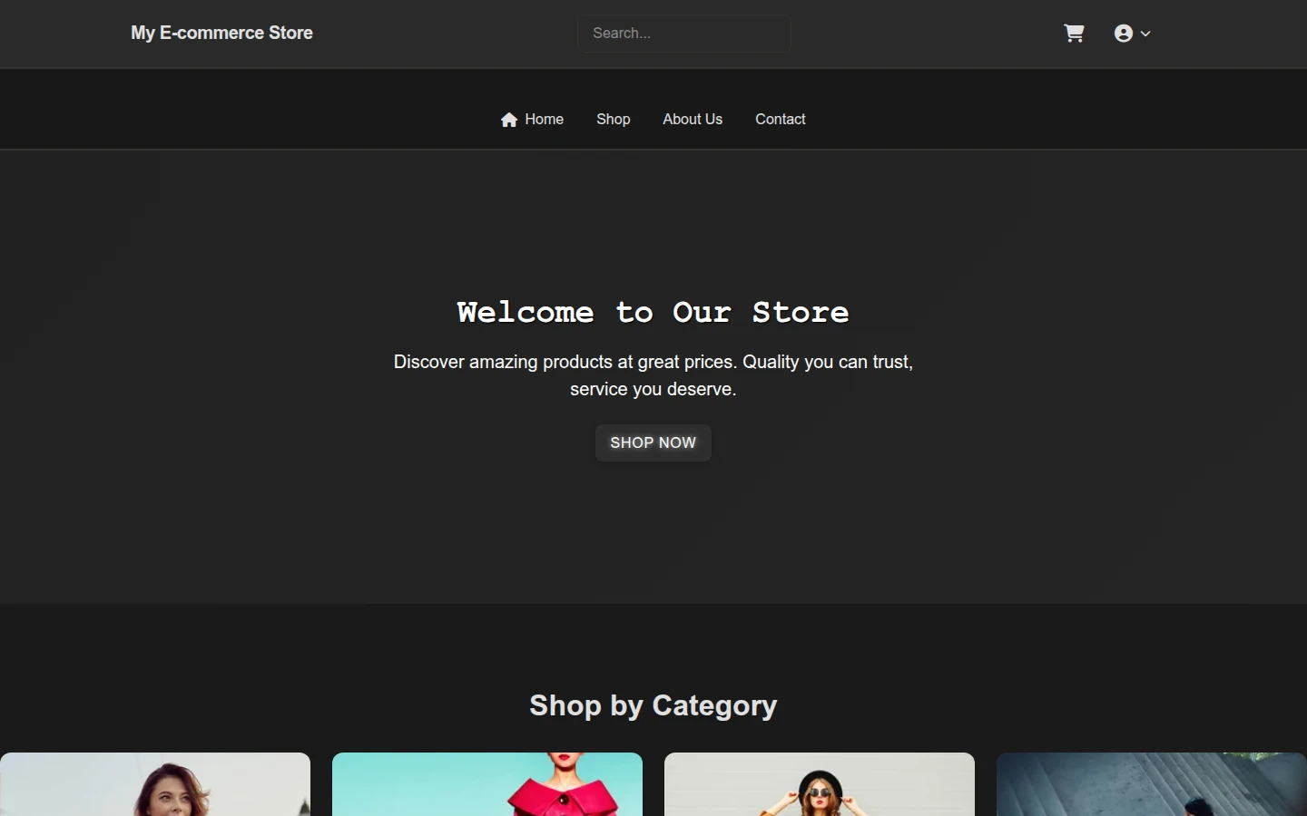The image size is (1307, 816).
Task: Navigate to the Contact page
Action: [x=781, y=120]
